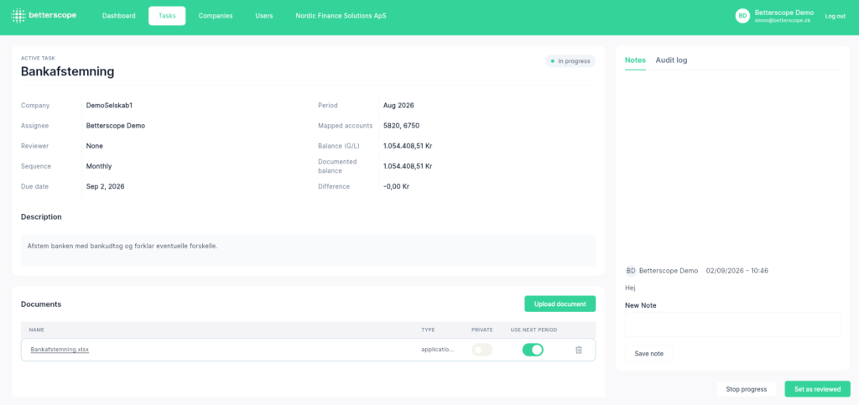
Task: Click the assignee value Betterscope Demo
Action: point(116,125)
